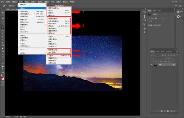The width and height of the screenshot is (184, 118).
Task: Switch to the 通道 tab
Action: (x=157, y=52)
